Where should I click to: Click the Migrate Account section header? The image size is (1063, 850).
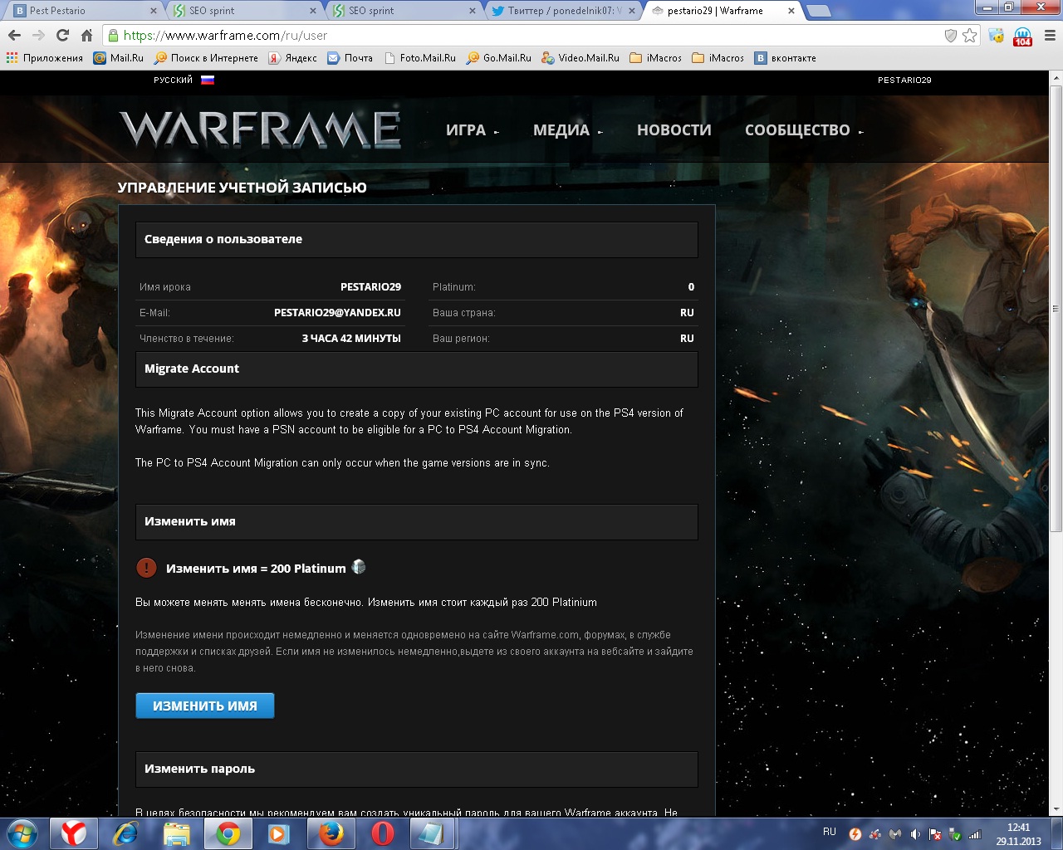[x=417, y=369]
